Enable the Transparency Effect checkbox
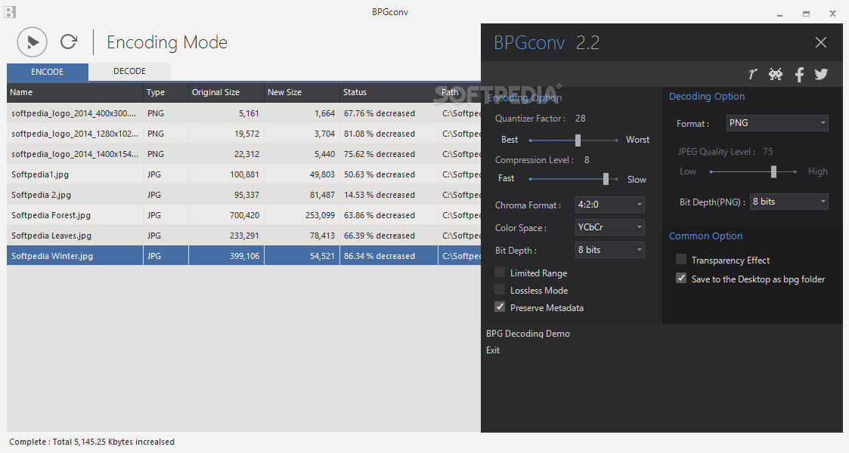The image size is (849, 453). point(681,260)
